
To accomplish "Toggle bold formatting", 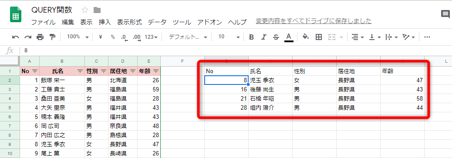I will click(x=251, y=37).
